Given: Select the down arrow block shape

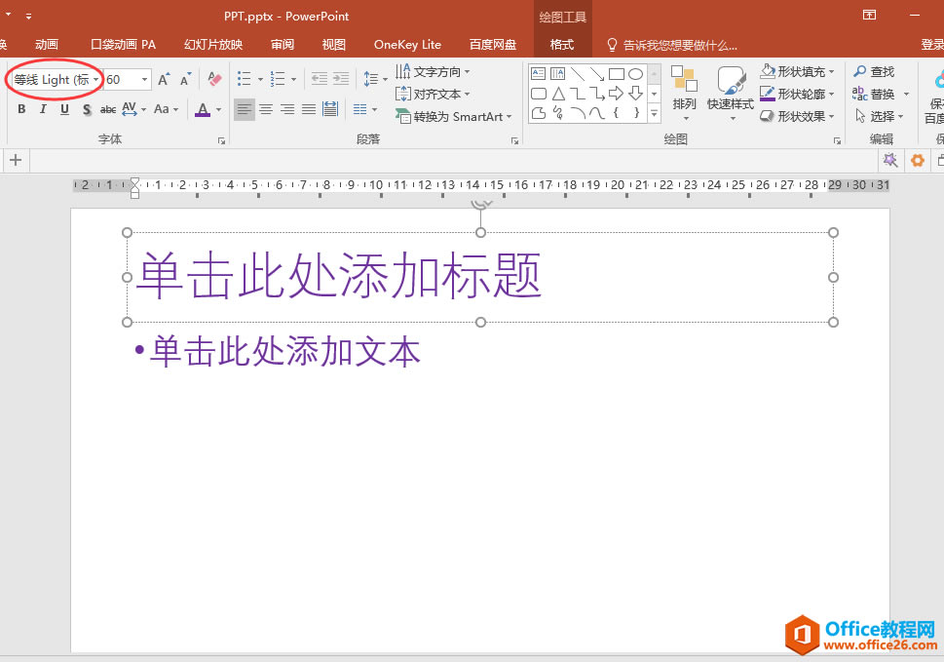Looking at the screenshot, I should point(636,94).
